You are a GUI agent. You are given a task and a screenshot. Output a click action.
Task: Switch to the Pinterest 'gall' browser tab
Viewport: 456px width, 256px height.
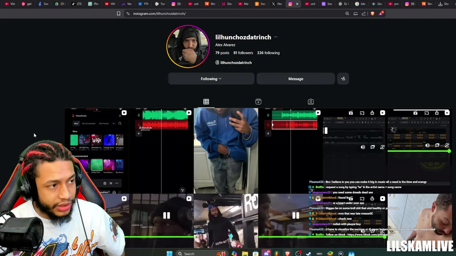[27, 4]
